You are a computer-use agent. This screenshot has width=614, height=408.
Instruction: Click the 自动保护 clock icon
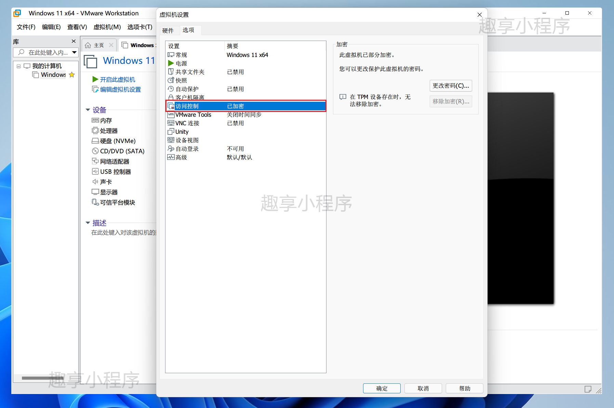pos(171,89)
